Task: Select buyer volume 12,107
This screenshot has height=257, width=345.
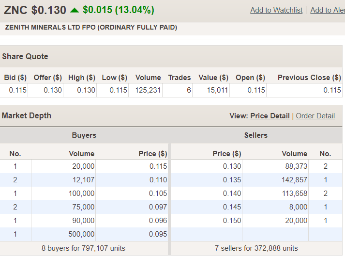Action: (x=83, y=180)
